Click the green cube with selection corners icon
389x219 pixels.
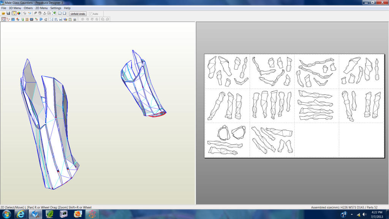click(x=54, y=13)
